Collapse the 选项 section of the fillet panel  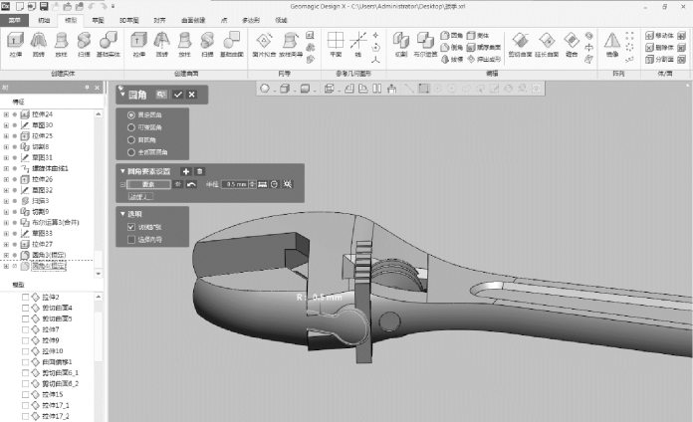click(x=121, y=214)
